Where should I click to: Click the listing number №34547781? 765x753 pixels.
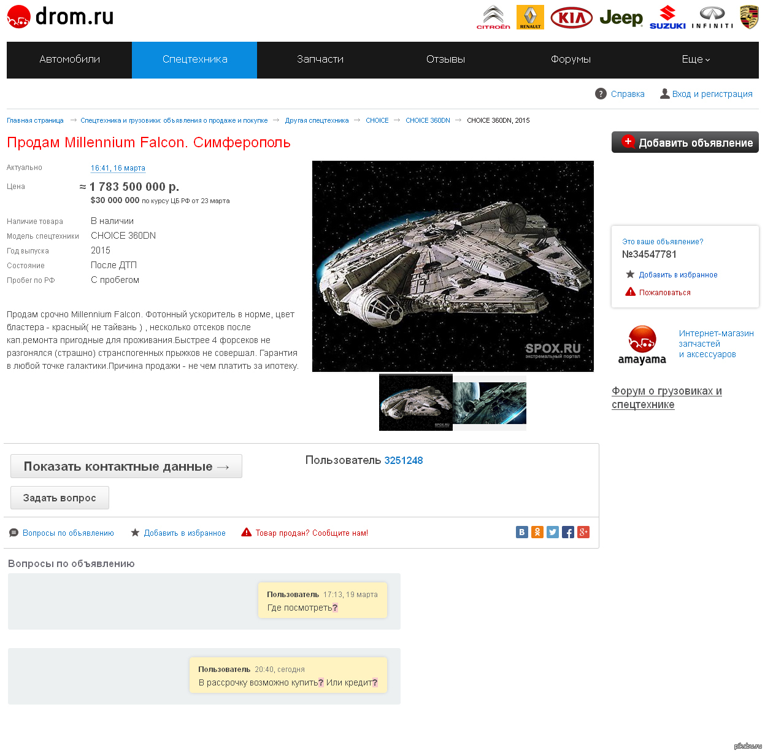[x=649, y=254]
